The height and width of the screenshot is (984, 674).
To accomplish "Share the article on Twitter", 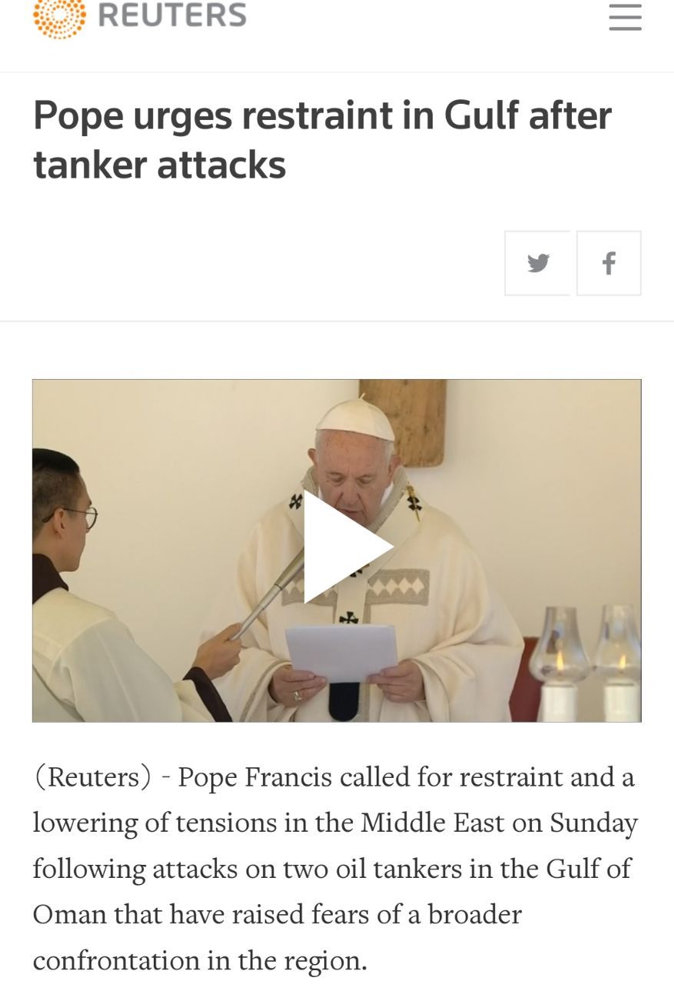I will (537, 263).
